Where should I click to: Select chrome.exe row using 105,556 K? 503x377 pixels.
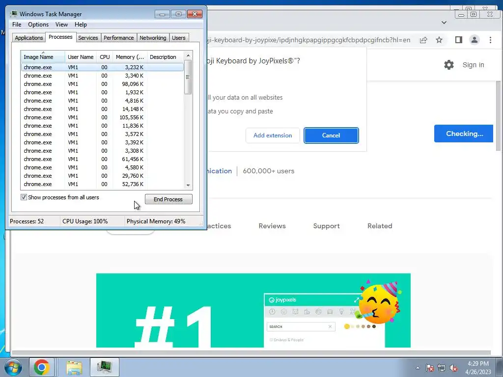pyautogui.click(x=102, y=117)
